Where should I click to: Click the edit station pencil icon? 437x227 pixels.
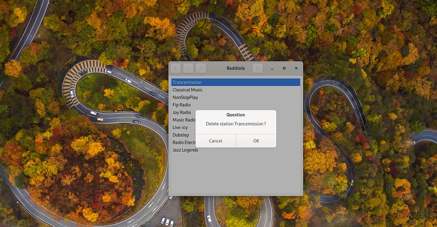coord(201,68)
